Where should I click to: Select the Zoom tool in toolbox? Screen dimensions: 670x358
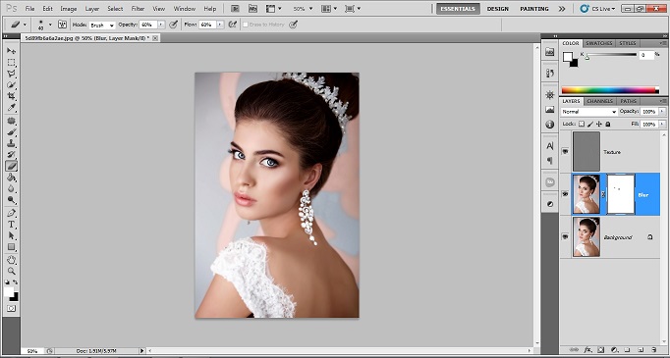click(x=11, y=271)
